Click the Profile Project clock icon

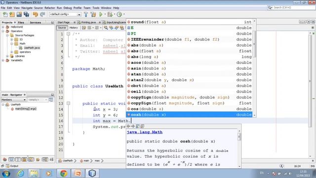point(119,14)
